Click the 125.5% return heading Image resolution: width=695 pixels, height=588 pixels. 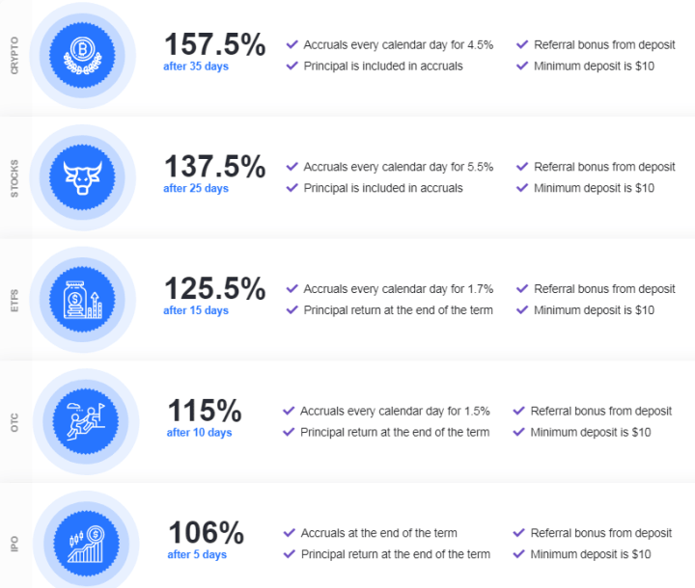point(214,288)
